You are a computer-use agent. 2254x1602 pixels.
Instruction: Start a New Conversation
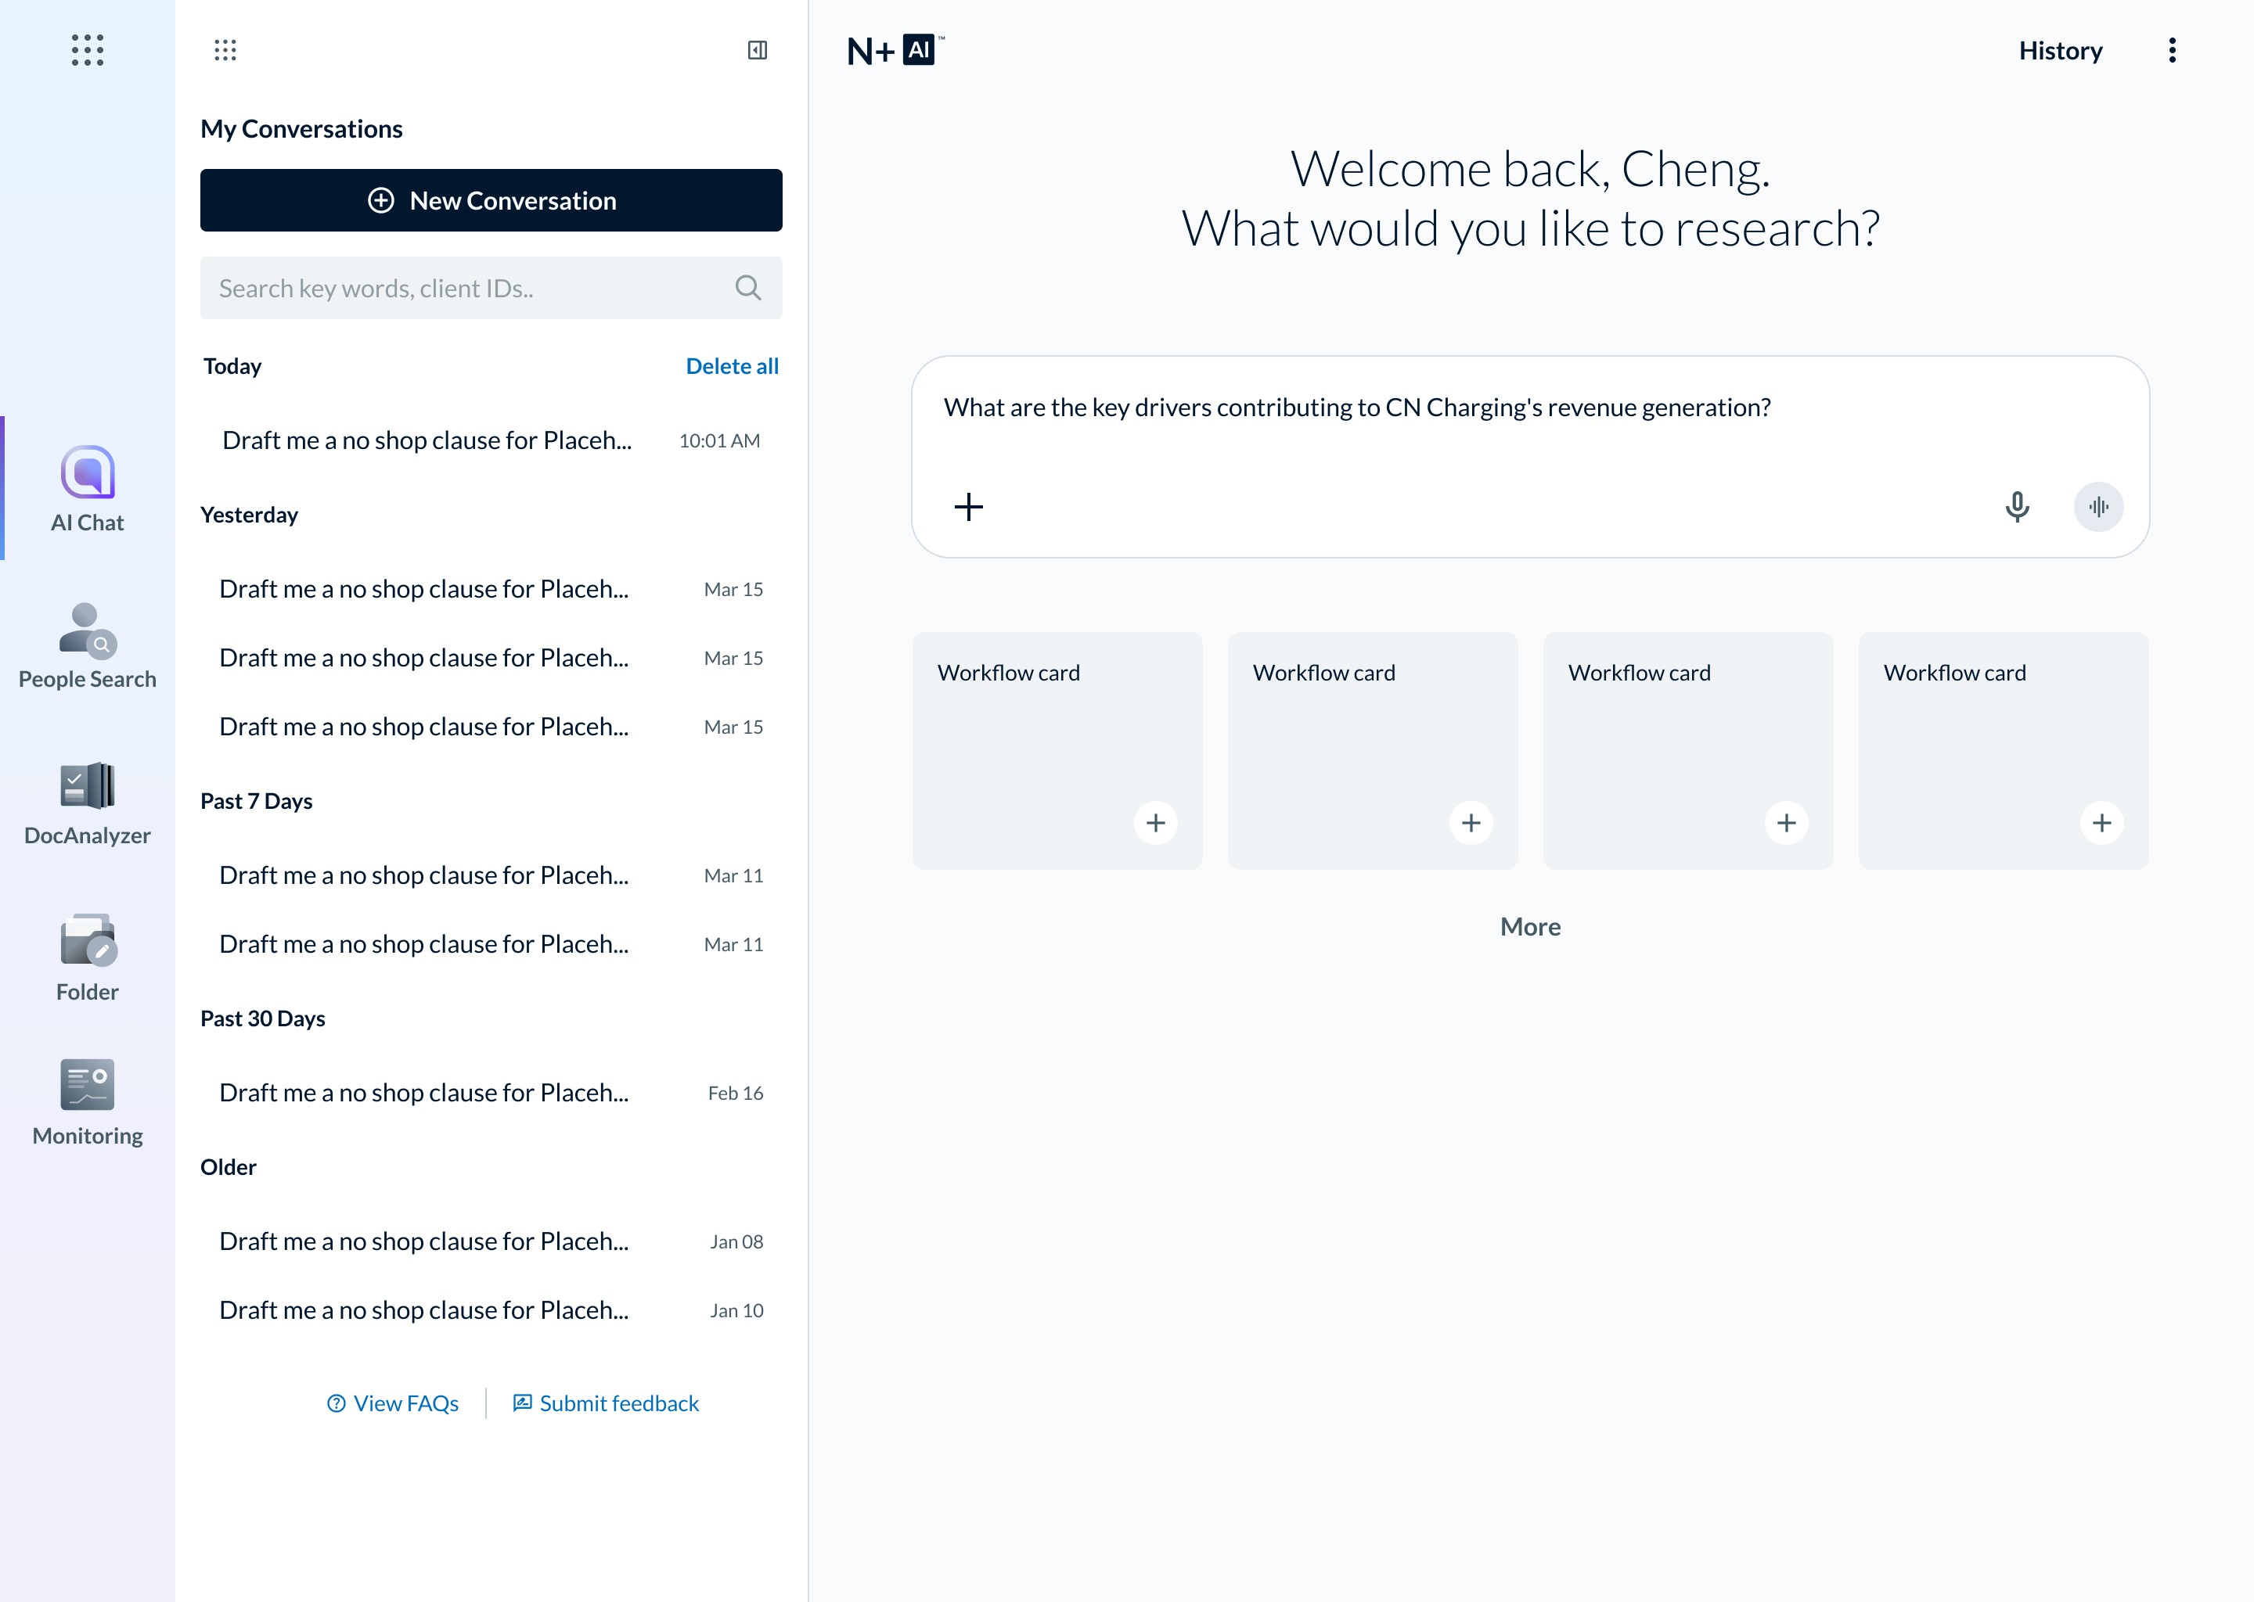tap(491, 200)
